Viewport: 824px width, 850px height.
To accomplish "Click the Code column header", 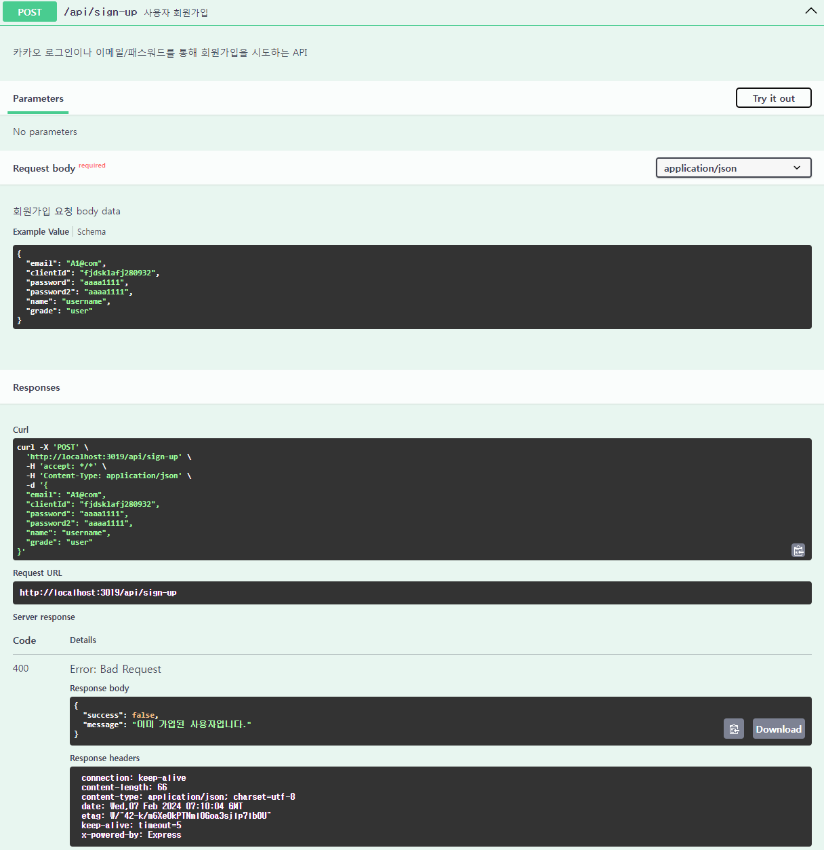I will [x=24, y=640].
